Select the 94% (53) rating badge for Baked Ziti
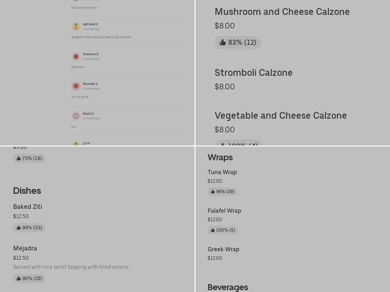The image size is (390, 292). click(x=29, y=227)
